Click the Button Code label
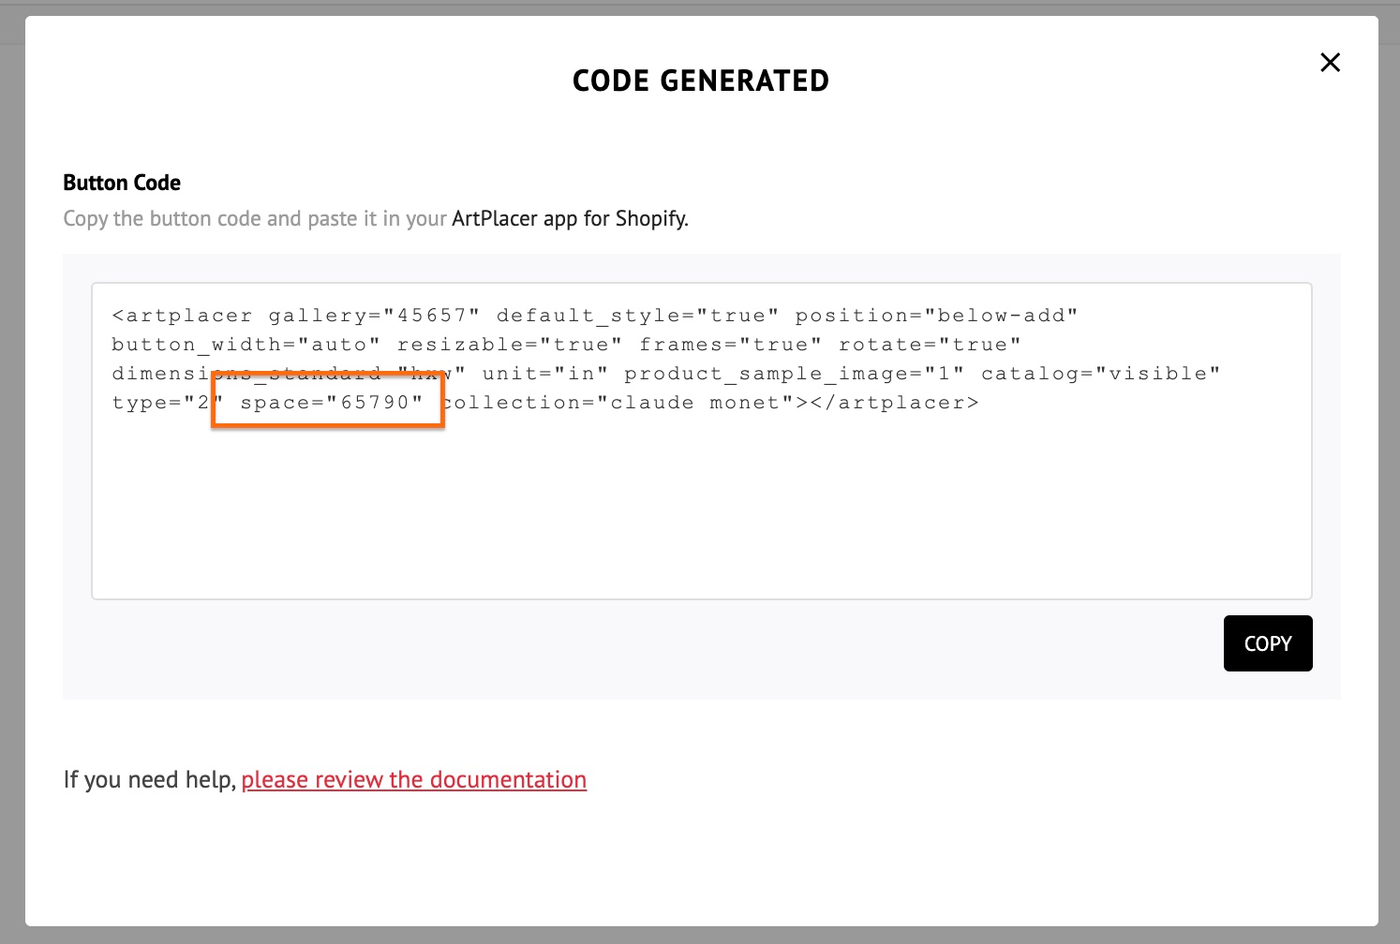 (x=122, y=182)
